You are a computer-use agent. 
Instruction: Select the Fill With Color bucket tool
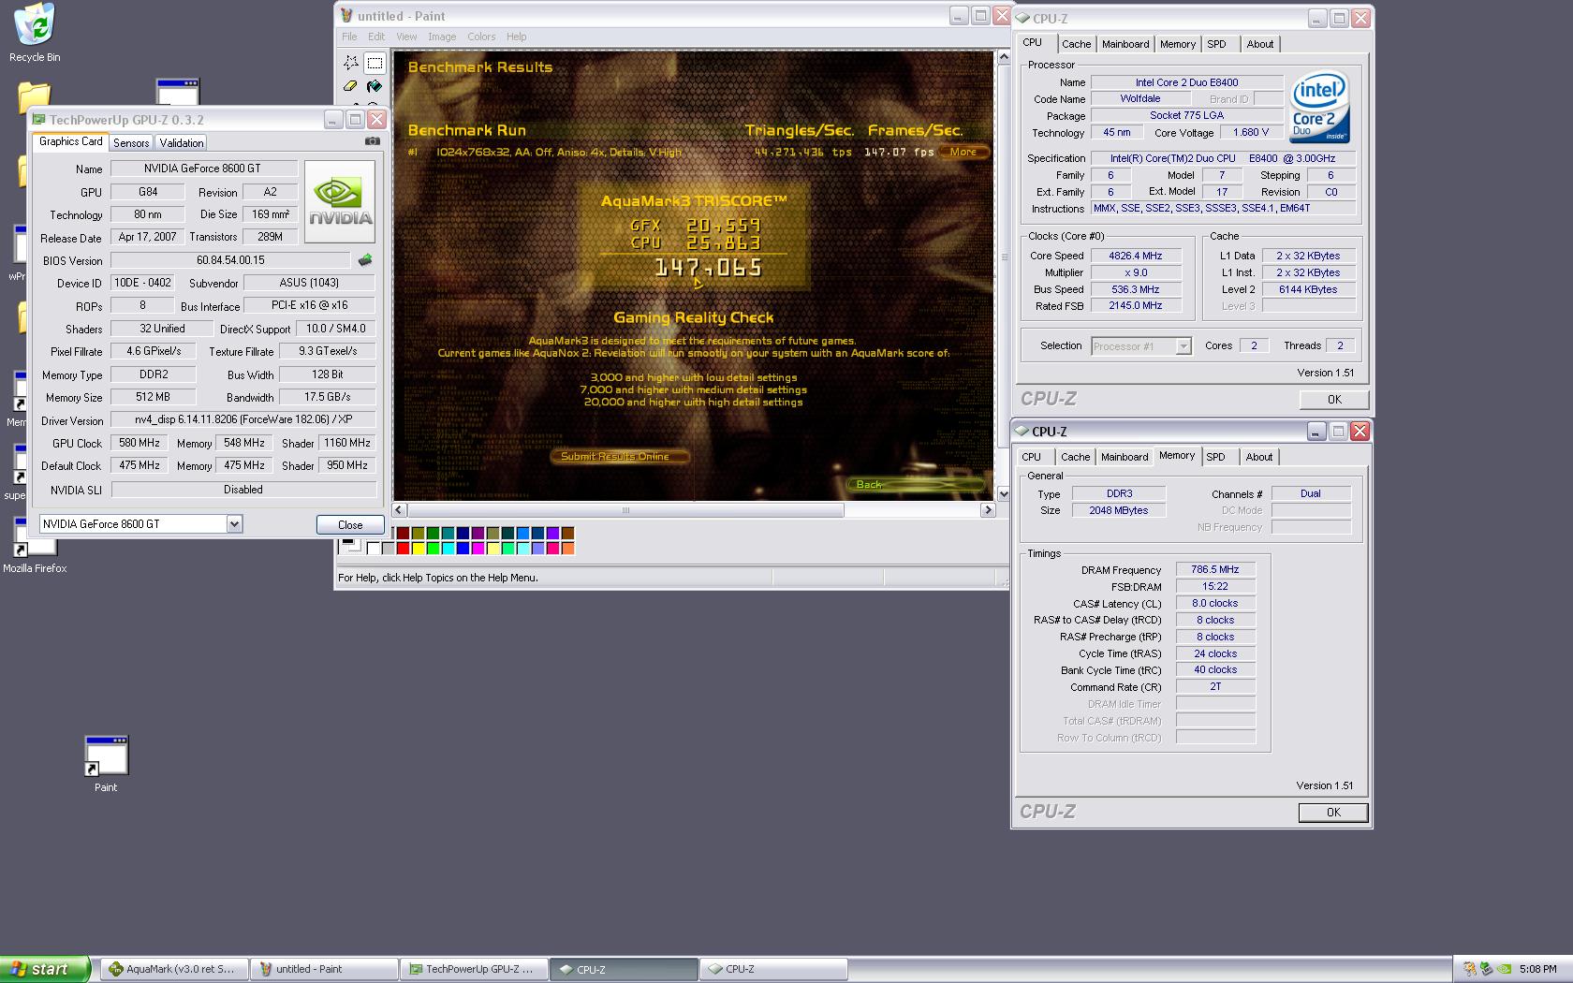(x=375, y=85)
